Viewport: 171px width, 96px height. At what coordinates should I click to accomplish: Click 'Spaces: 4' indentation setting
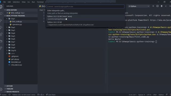[142, 95]
